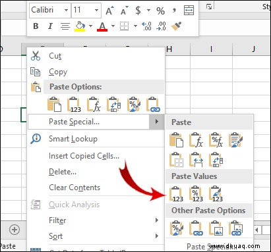Click Decrease Font Size icon

pos(125,11)
